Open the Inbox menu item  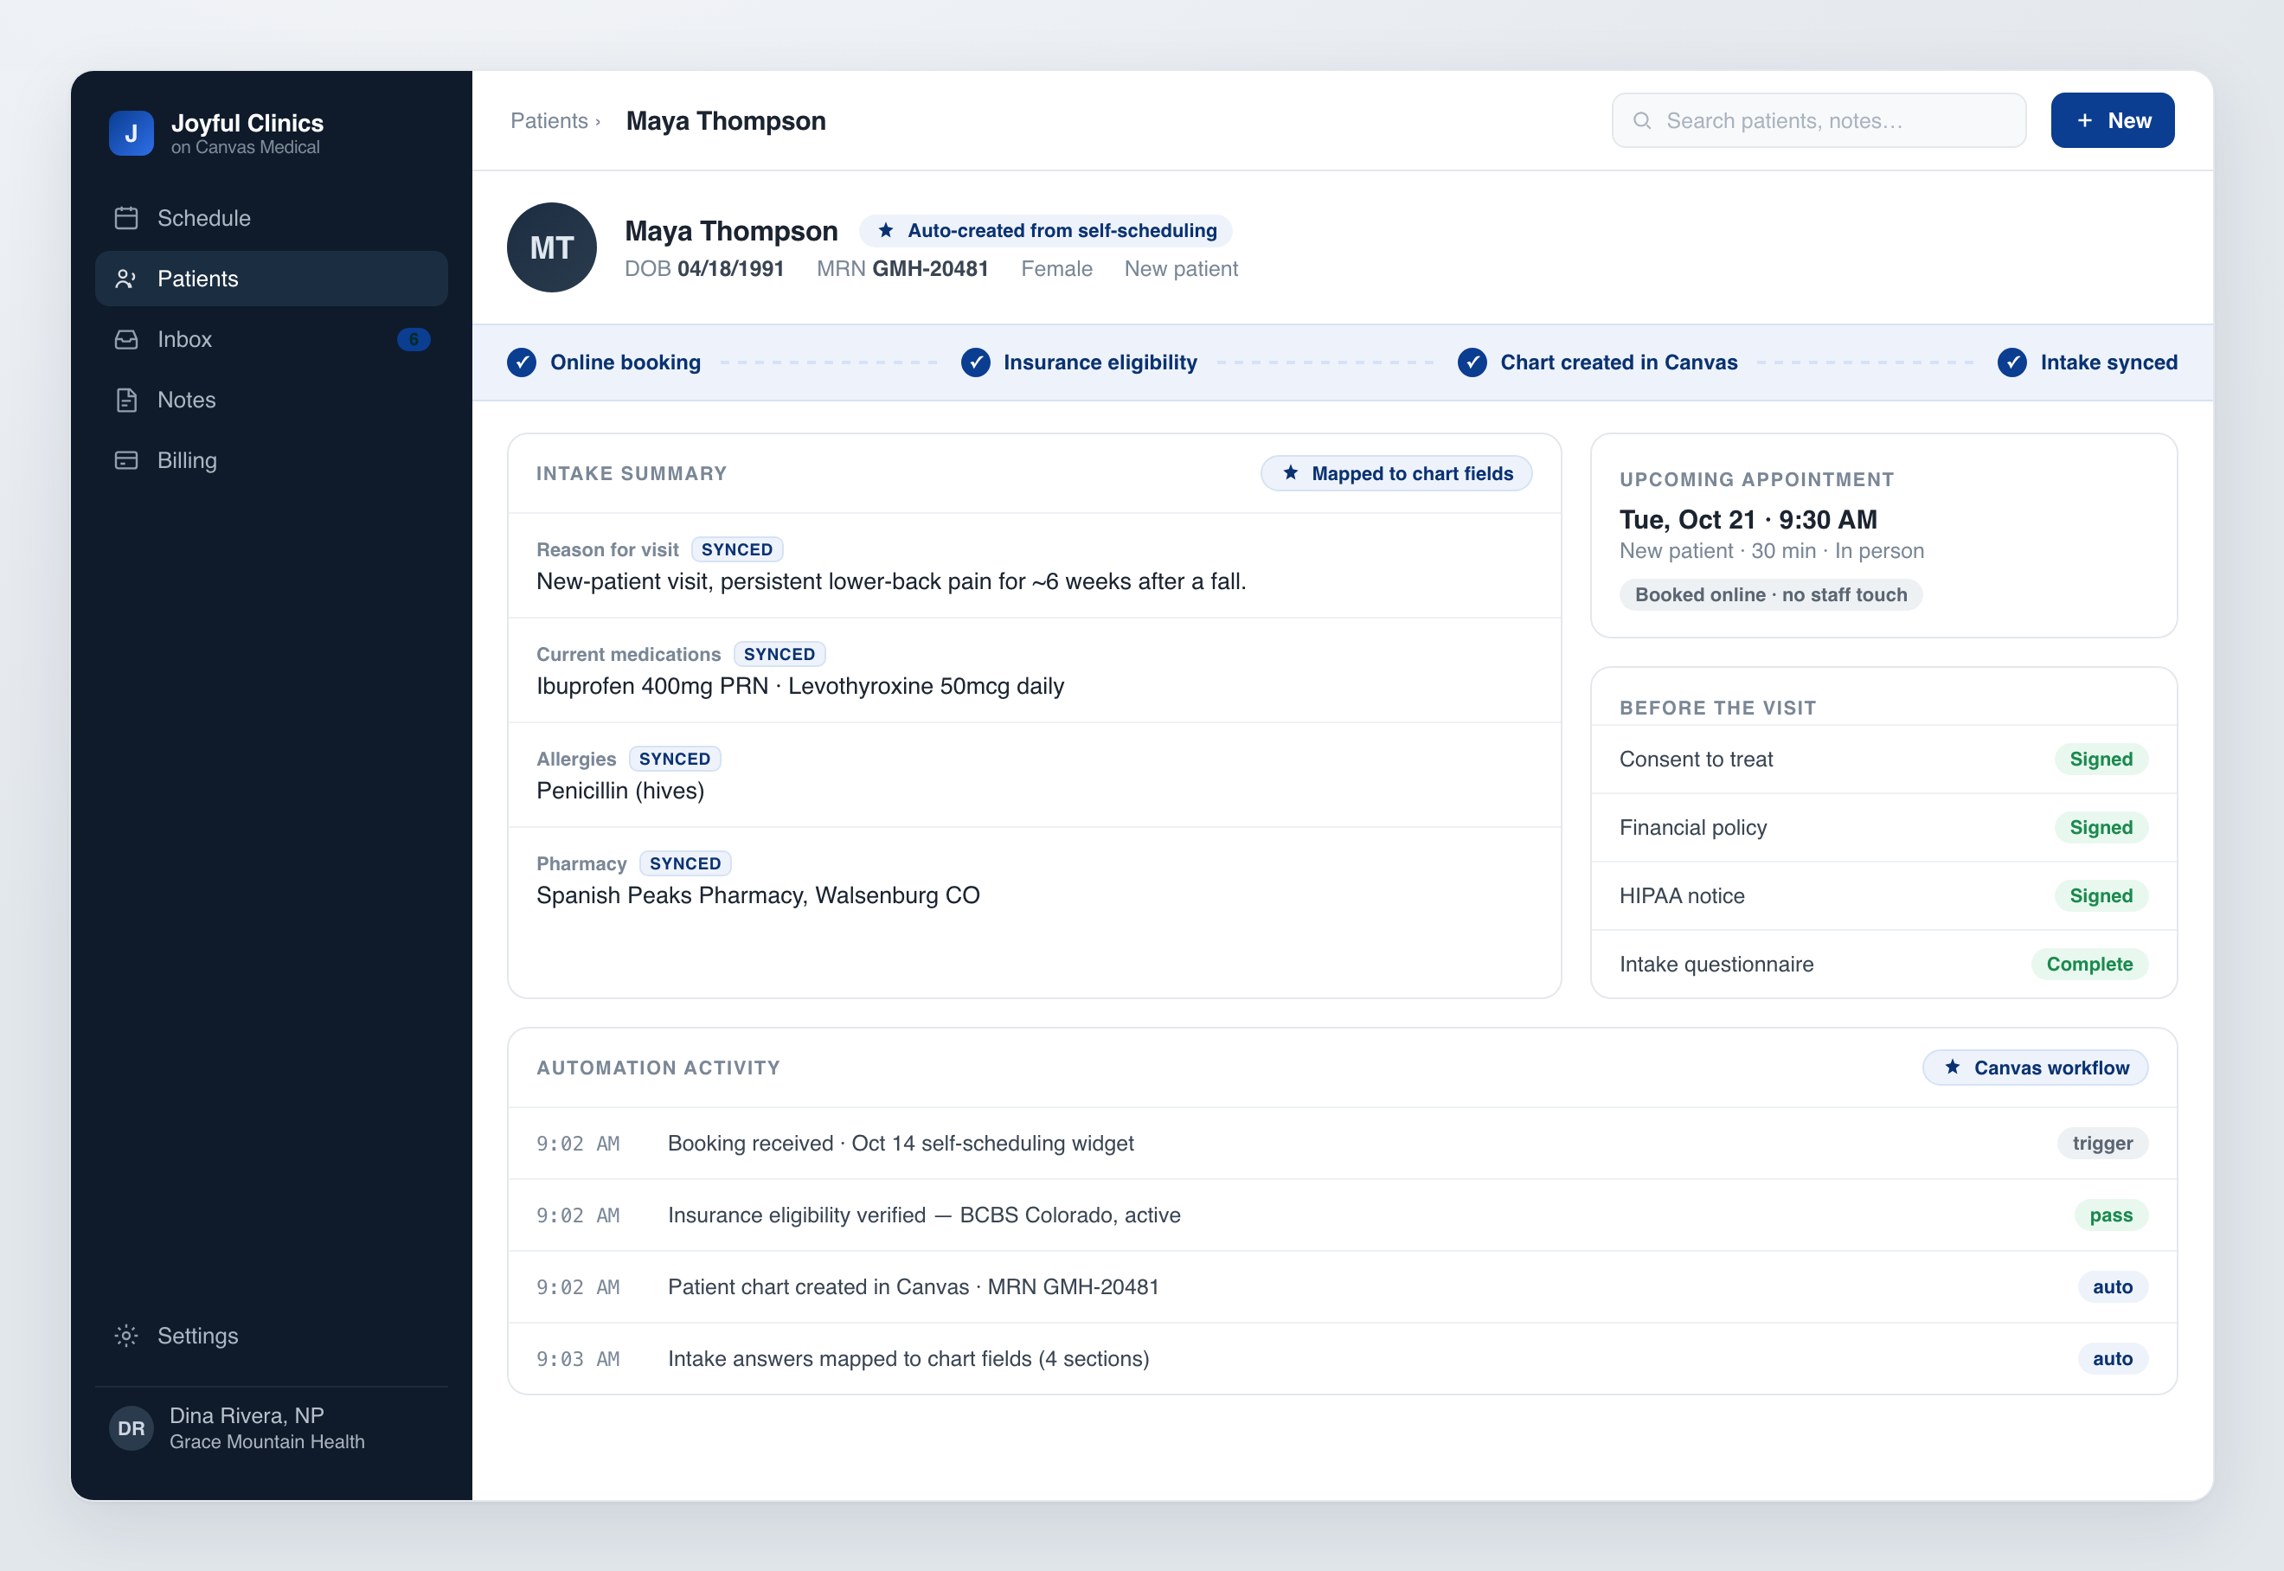point(271,338)
